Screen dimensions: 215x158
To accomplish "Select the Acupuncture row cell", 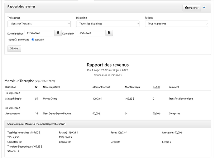I will pos(13,114).
